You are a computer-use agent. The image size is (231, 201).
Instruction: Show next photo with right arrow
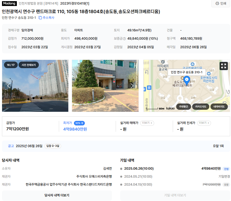132,86
